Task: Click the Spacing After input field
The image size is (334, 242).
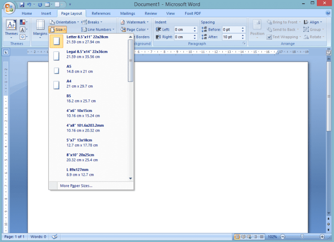Action: (231, 37)
